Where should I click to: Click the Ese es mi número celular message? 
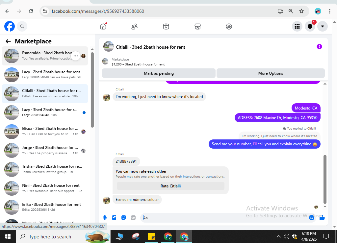(137, 199)
